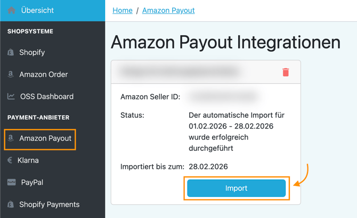Click the PayPal card icon

click(11, 182)
